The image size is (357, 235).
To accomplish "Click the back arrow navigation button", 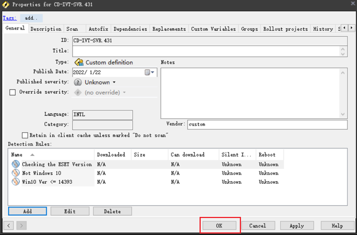I will coord(9,226).
